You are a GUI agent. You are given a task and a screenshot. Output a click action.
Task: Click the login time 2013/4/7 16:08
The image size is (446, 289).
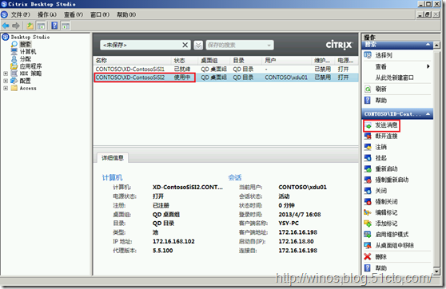[x=300, y=215]
